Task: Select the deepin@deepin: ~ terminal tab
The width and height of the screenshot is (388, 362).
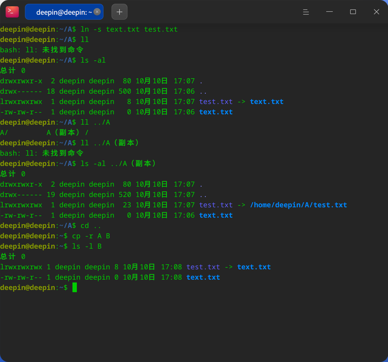Action: point(64,12)
